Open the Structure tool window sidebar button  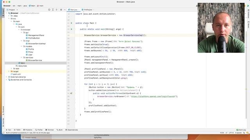[x=3, y=110]
